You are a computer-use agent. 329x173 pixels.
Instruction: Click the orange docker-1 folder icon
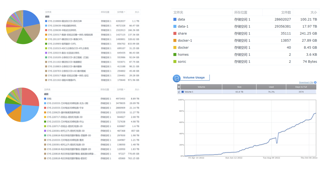click(175, 41)
